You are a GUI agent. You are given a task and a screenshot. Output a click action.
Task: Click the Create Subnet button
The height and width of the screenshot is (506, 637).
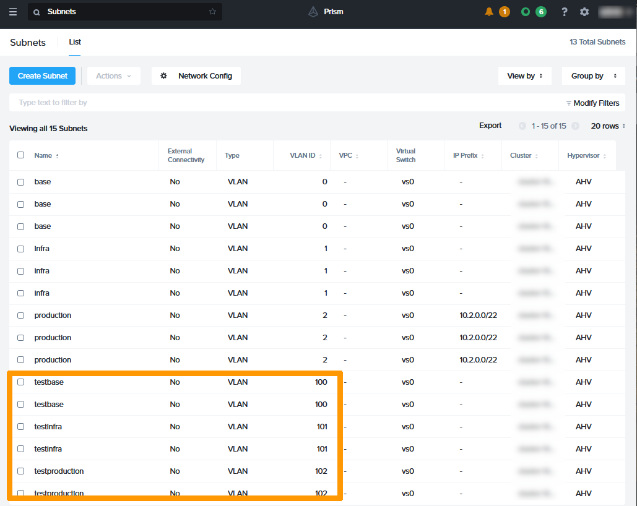[x=43, y=76]
